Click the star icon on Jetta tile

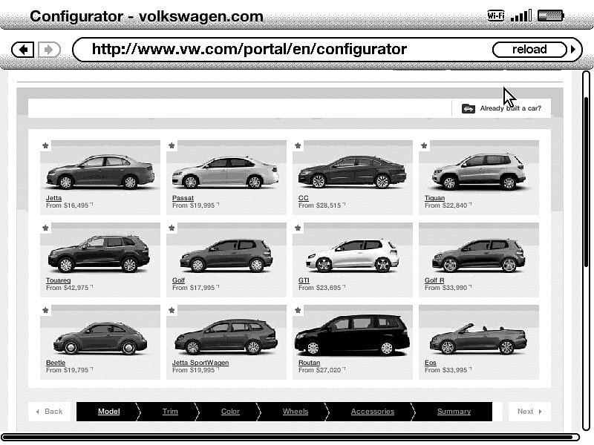(45, 146)
